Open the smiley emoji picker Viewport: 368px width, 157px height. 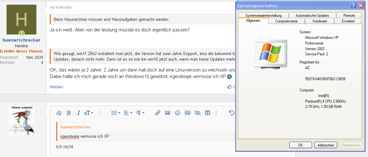(x=178, y=113)
